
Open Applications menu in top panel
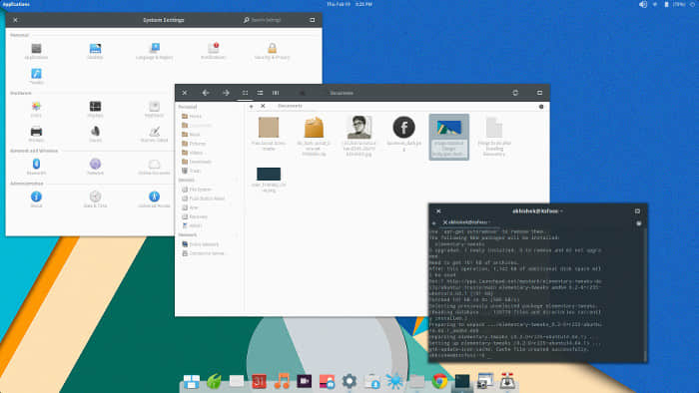(x=16, y=4)
